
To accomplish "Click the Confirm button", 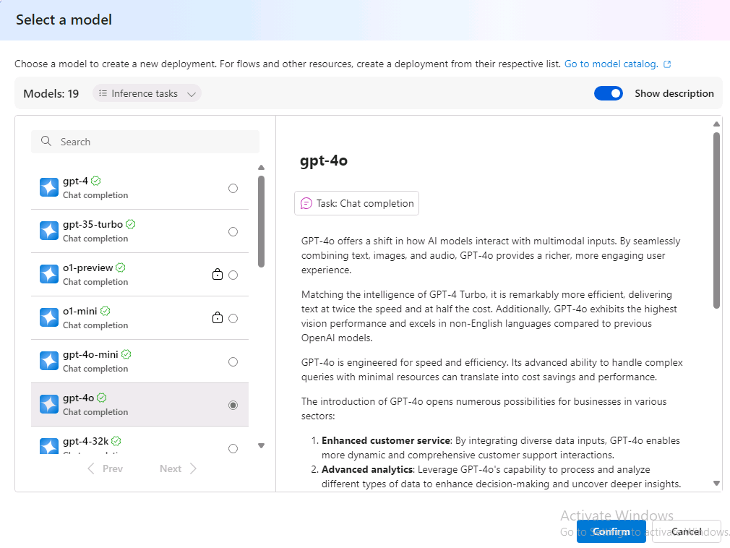I will pyautogui.click(x=611, y=531).
